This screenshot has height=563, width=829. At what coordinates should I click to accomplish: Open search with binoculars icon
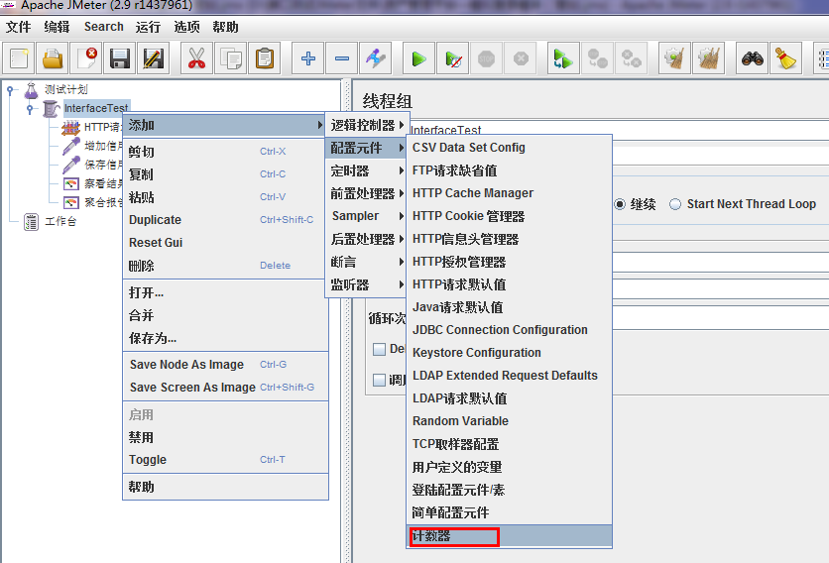[x=752, y=58]
